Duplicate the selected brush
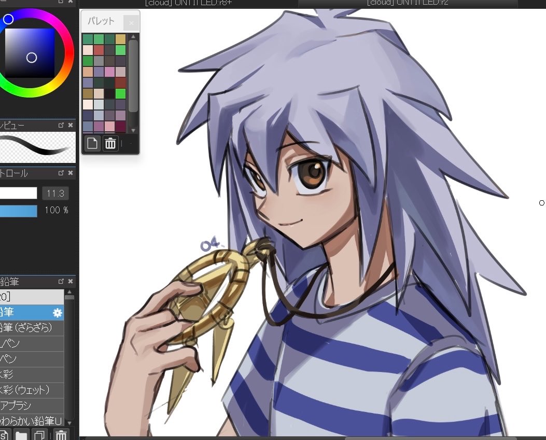This screenshot has width=546, height=440. 39,435
